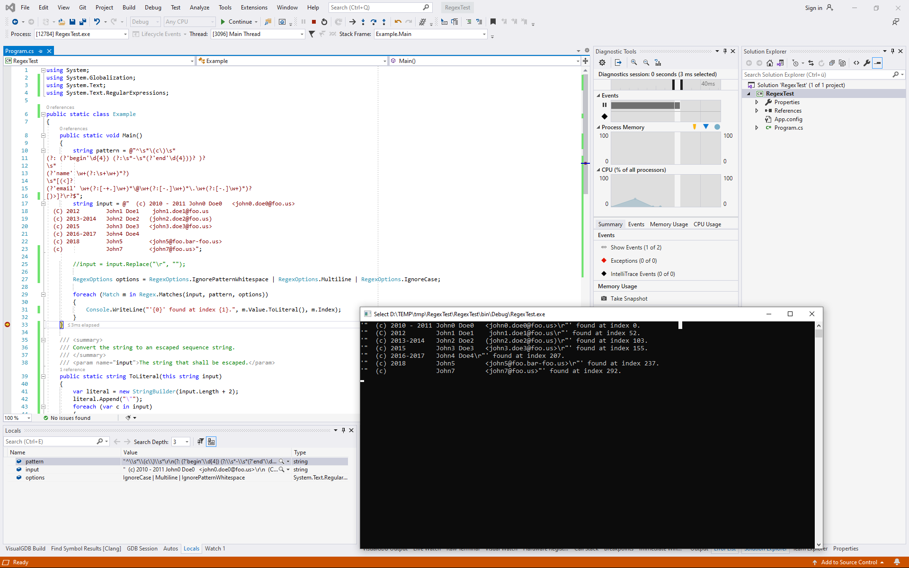The image size is (909, 568).
Task: Click the console window vertical scrollbar down arrow
Action: [819, 545]
